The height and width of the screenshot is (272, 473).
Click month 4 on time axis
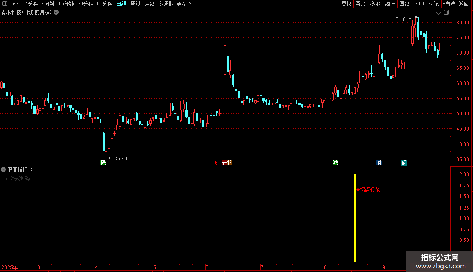pos(97,267)
